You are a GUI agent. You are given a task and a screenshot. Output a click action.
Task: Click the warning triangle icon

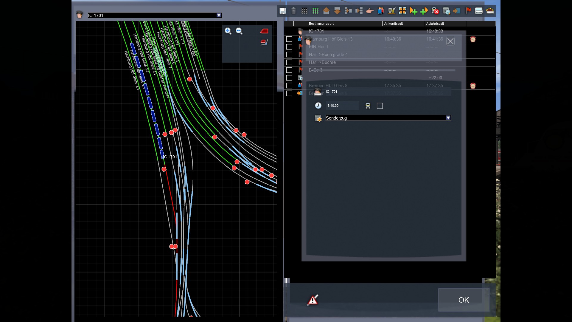pos(313,300)
